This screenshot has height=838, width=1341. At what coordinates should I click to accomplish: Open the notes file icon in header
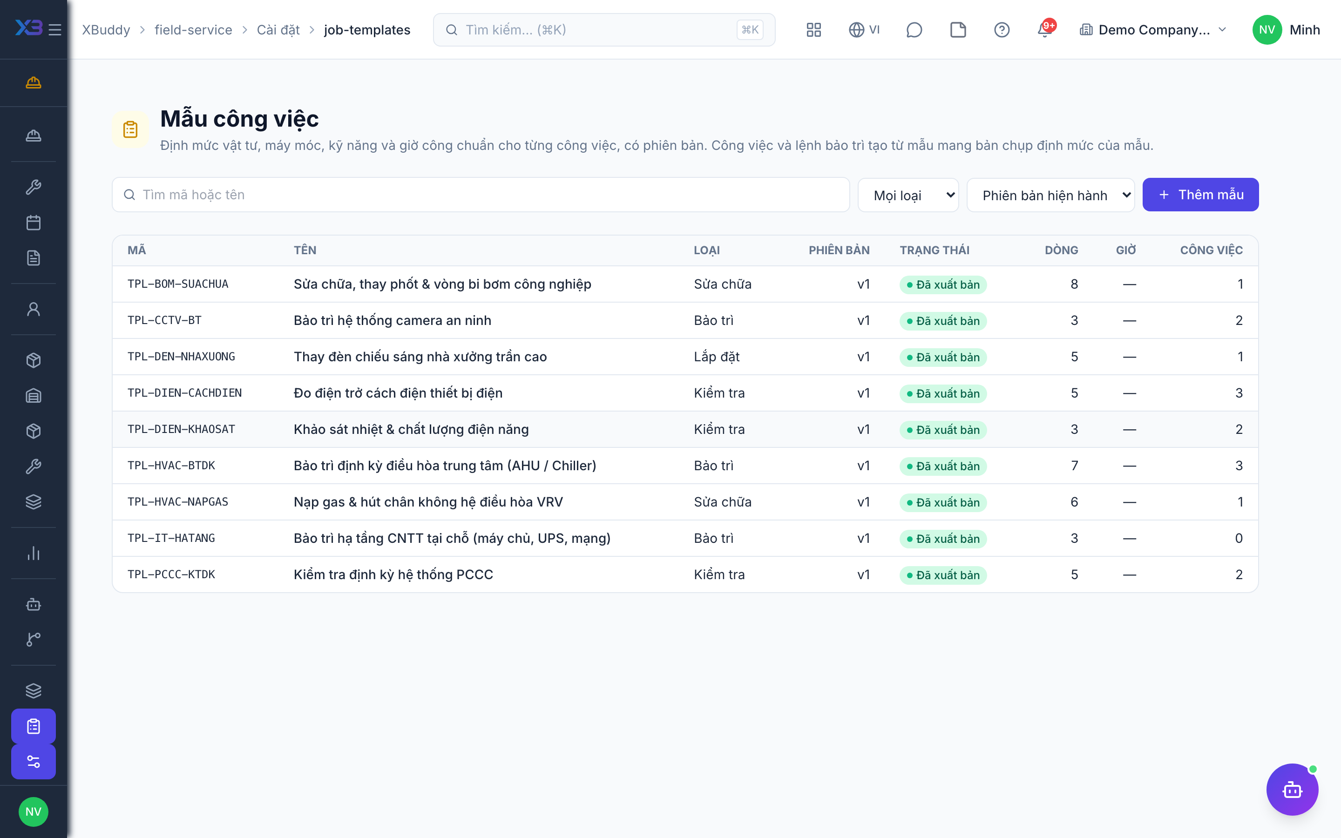point(958,30)
